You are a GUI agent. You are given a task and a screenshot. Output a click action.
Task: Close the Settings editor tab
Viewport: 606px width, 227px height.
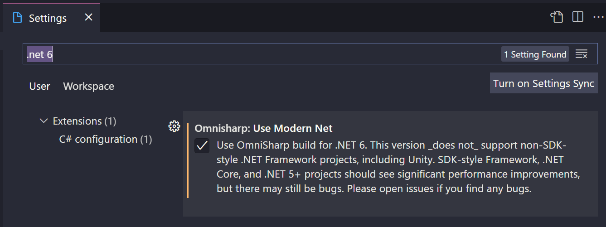tap(89, 17)
